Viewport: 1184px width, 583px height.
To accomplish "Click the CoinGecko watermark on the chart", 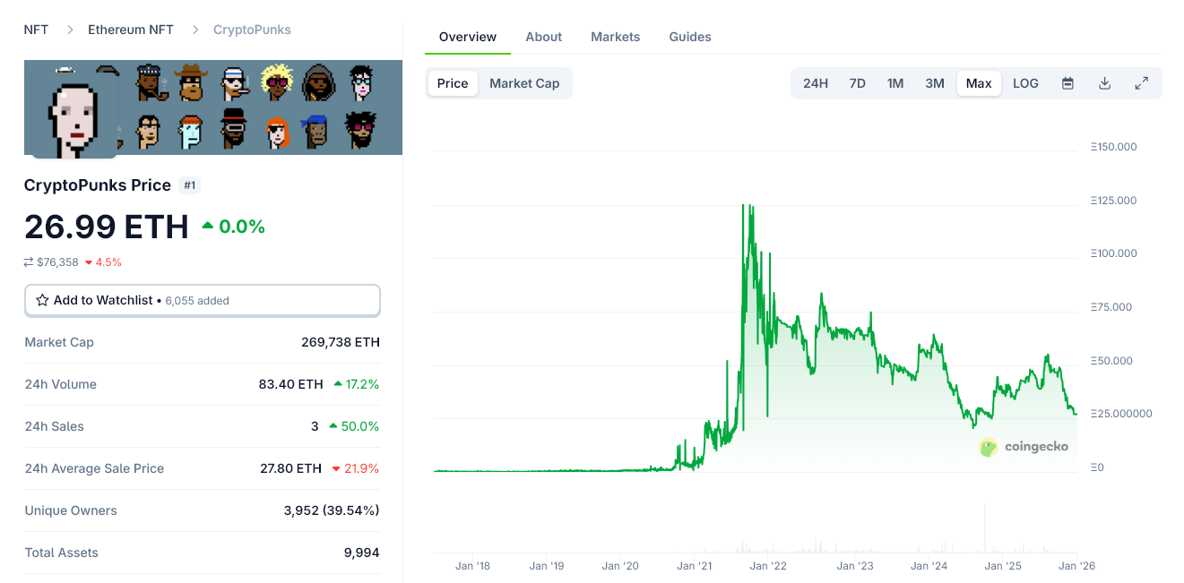I will tap(1024, 447).
